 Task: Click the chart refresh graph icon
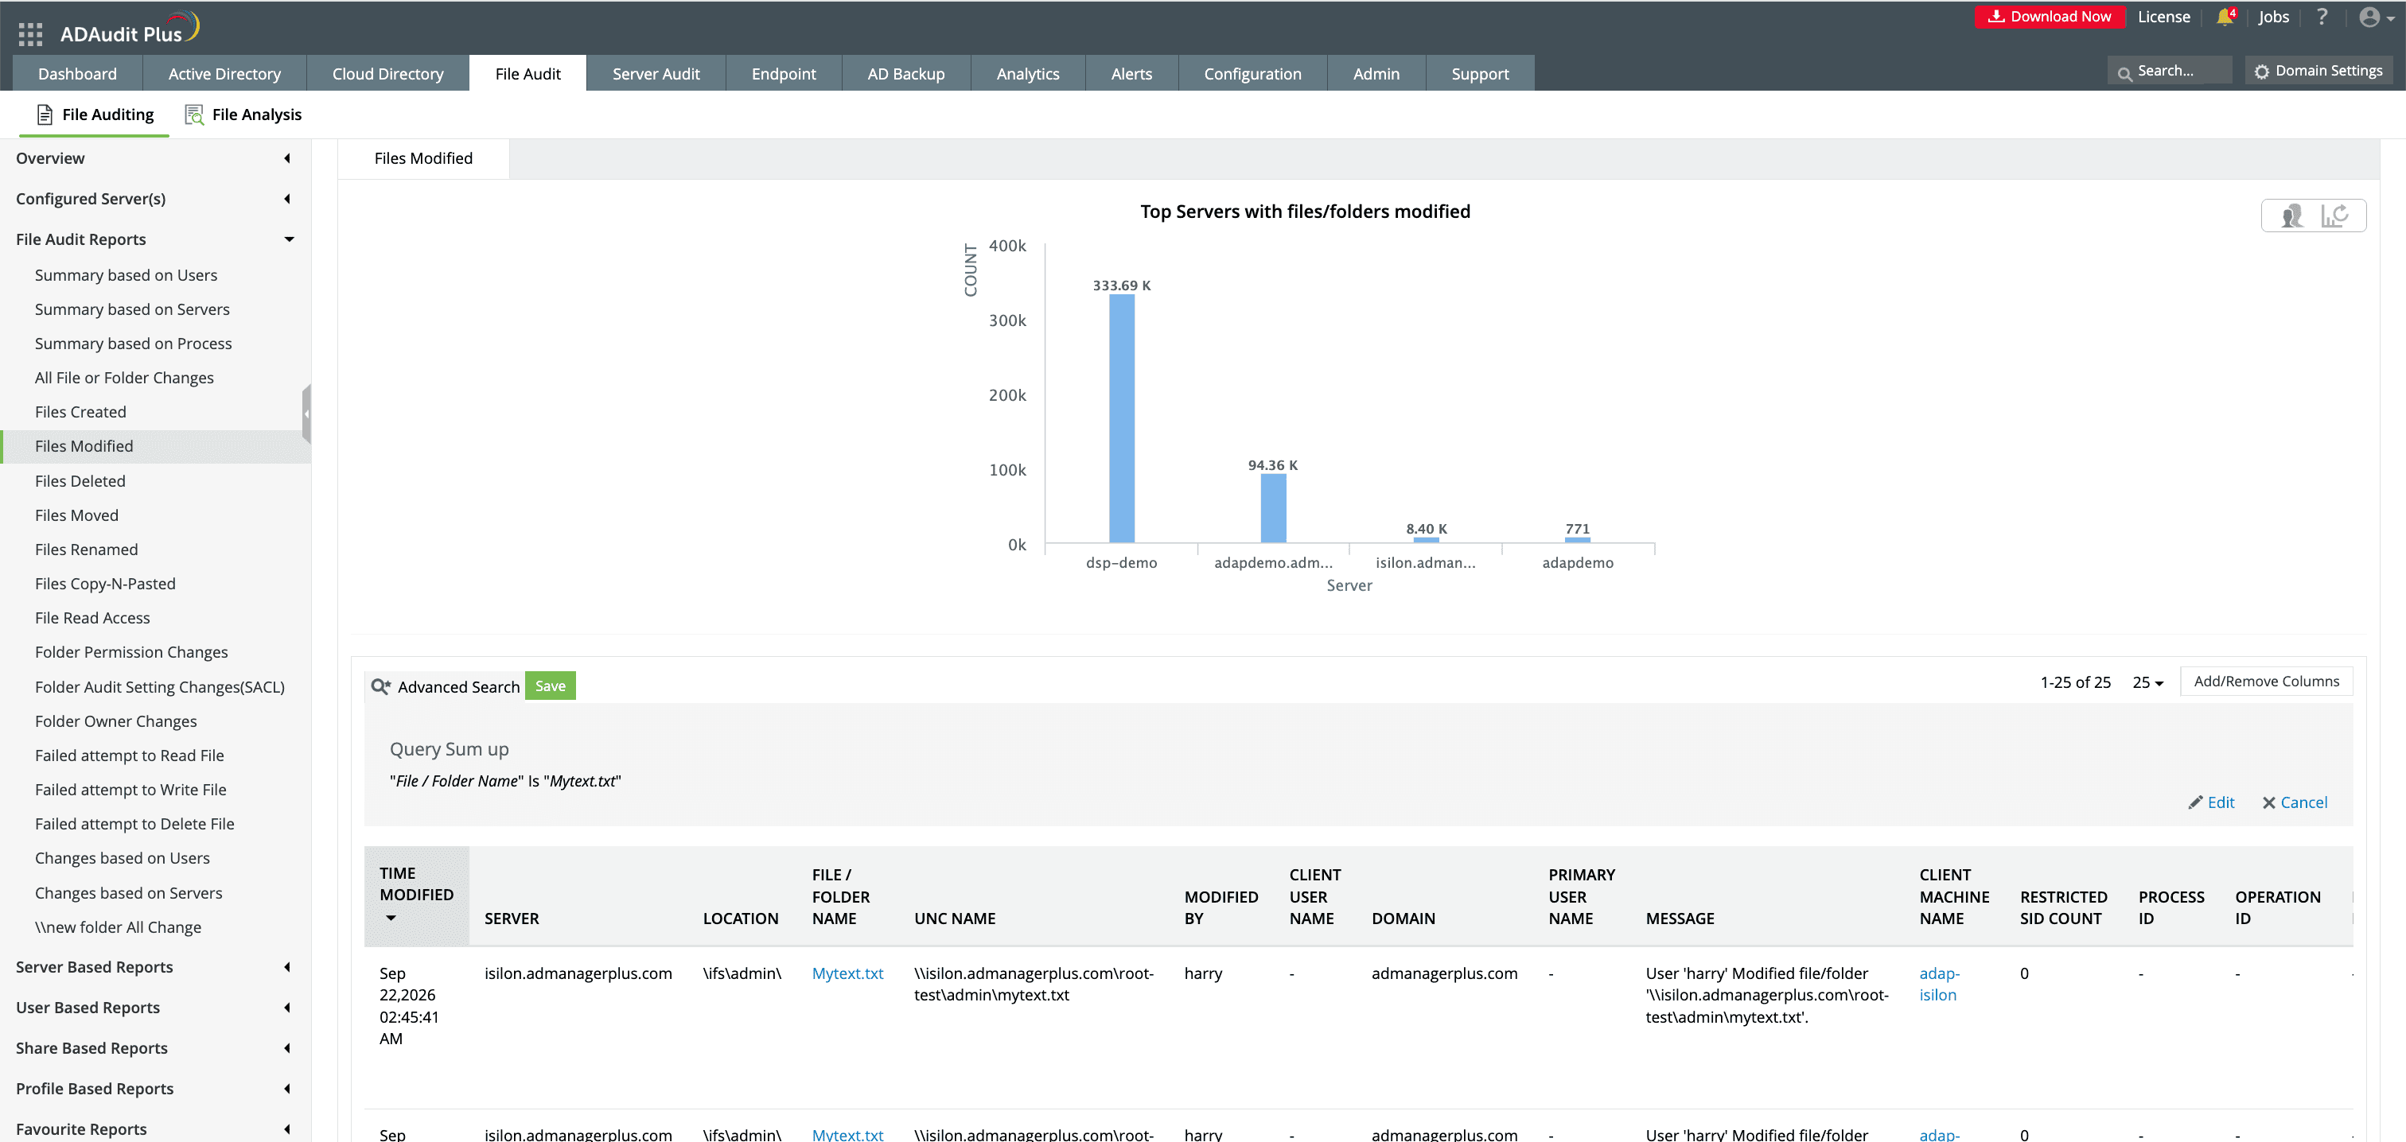pos(2335,216)
